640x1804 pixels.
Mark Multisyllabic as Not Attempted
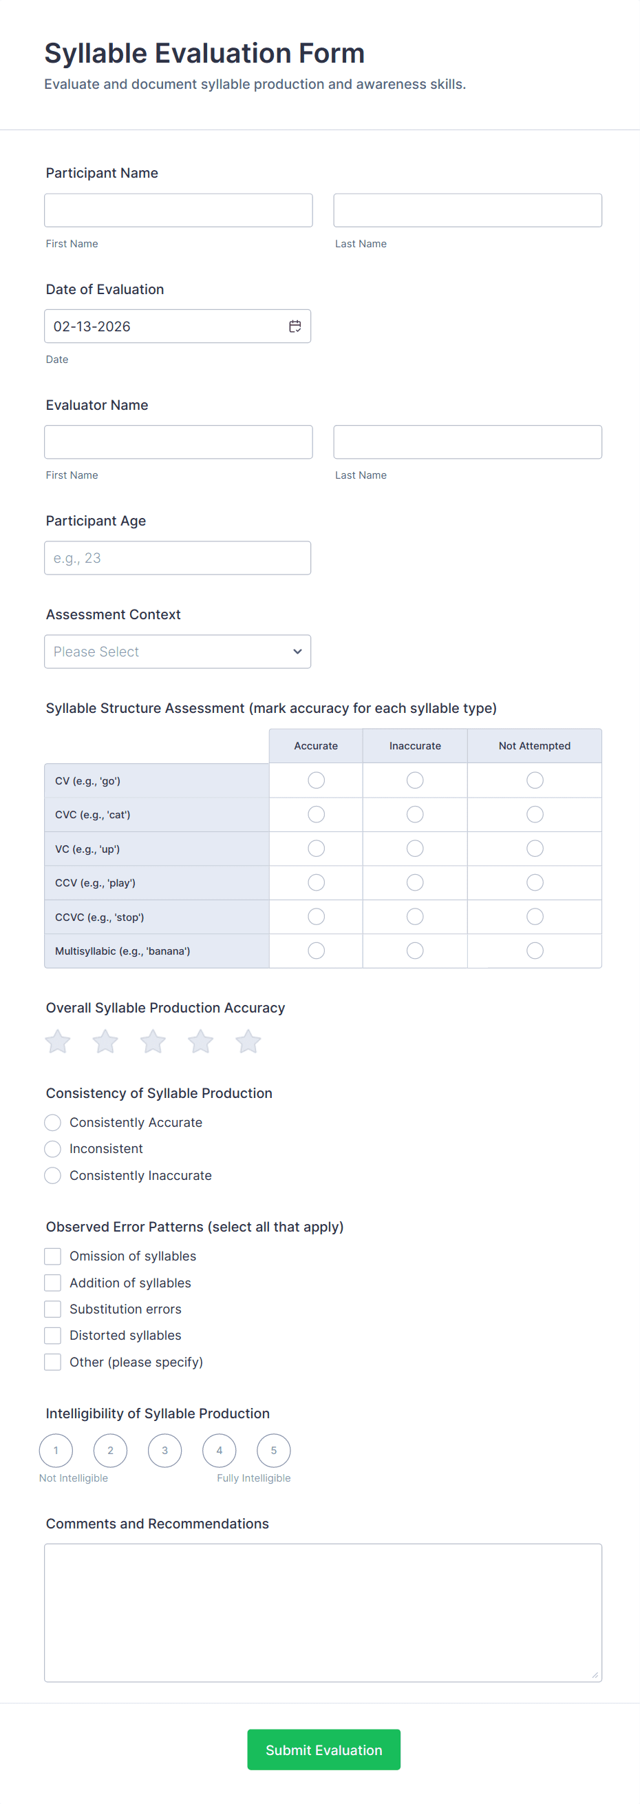point(535,951)
